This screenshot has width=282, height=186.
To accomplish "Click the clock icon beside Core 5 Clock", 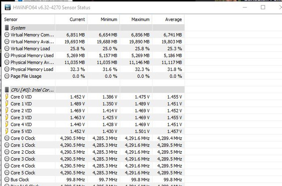I will pos(7,173).
